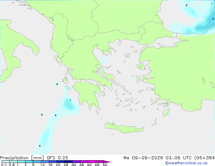Click the 0.5–1 mm legend color swatch

tap(14, 162)
